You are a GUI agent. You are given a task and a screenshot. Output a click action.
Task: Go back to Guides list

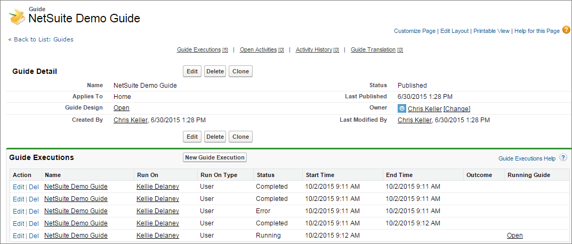[x=41, y=39]
